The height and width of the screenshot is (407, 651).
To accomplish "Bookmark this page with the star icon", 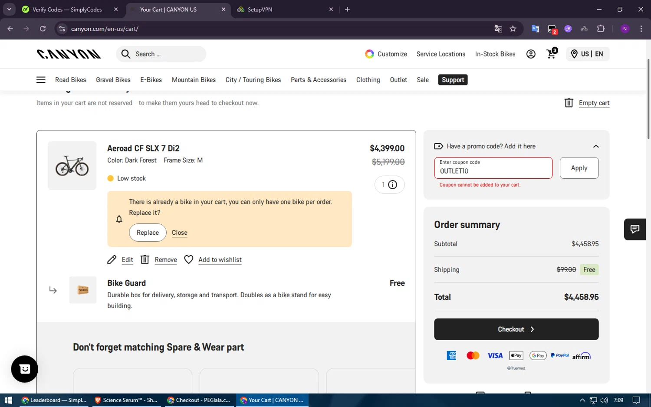I will pyautogui.click(x=513, y=29).
